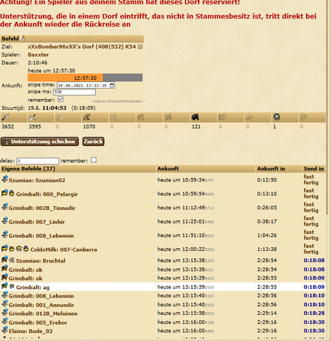Click the Unterstützung schicken button
Screen dimensions: 331x341
pos(40,141)
